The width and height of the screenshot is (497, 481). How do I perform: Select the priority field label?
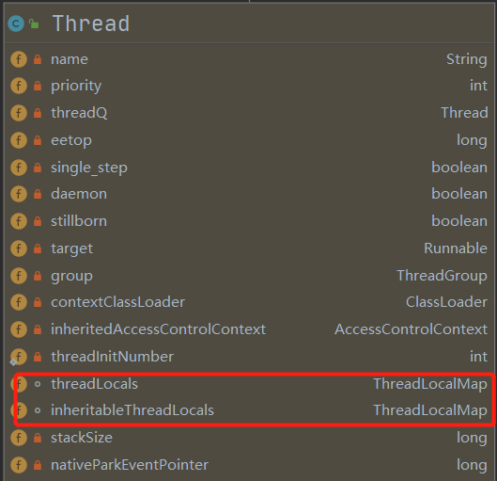coord(76,86)
